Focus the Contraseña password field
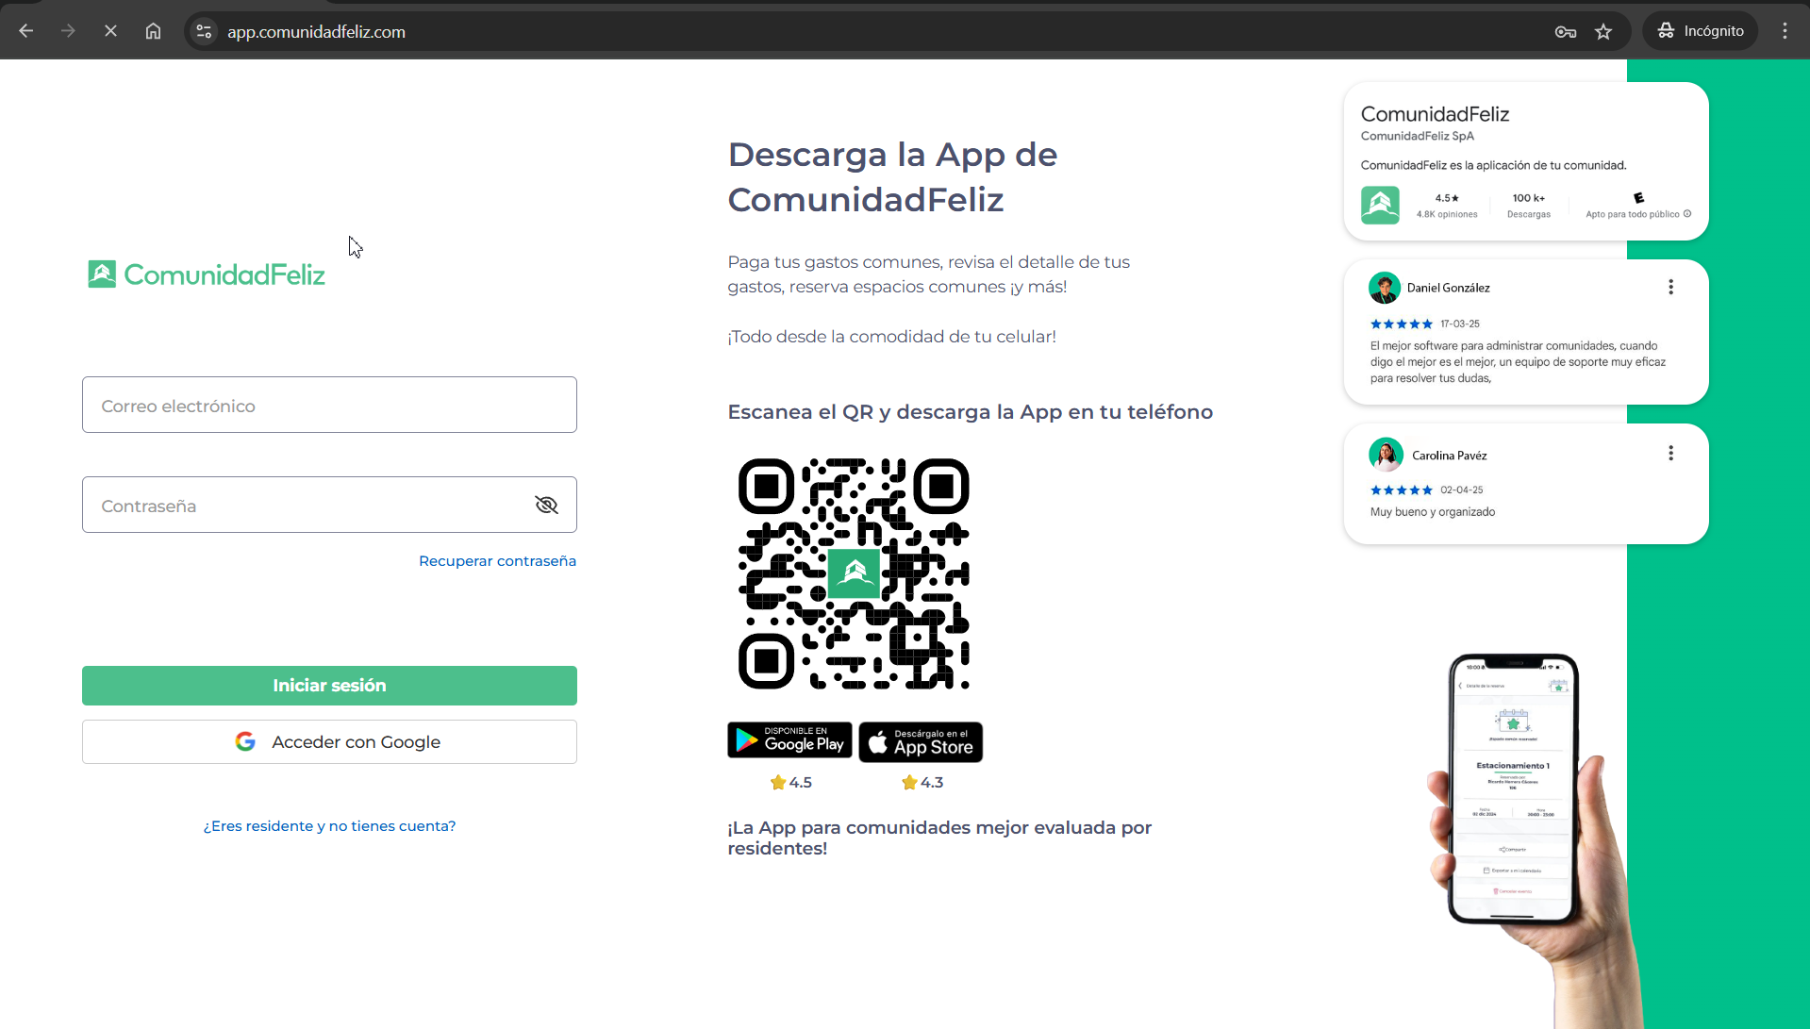Screen dimensions: 1810x1029 pos(329,505)
